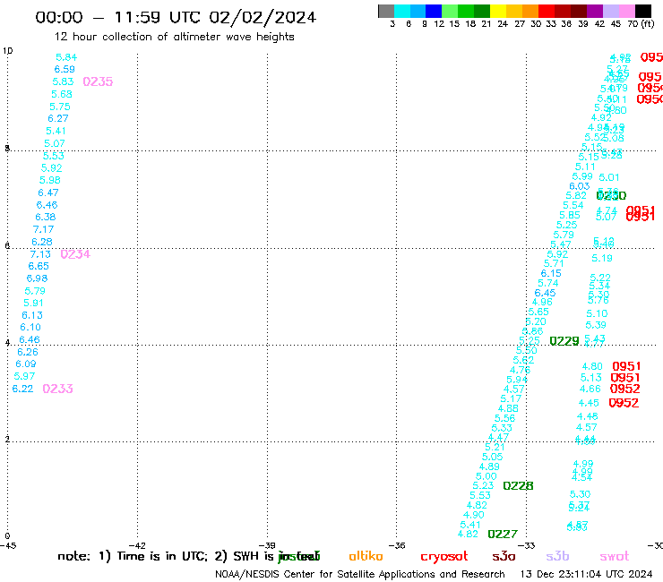The width and height of the screenshot is (663, 582).
Task: Click the wave height value 4.90
Action: click(x=474, y=515)
